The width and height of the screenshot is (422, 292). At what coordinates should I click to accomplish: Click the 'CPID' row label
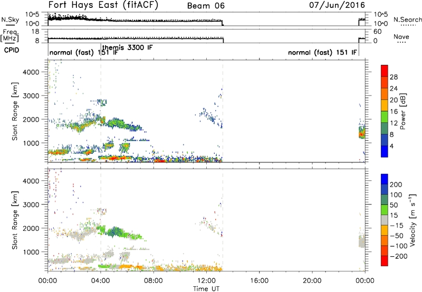point(12,50)
